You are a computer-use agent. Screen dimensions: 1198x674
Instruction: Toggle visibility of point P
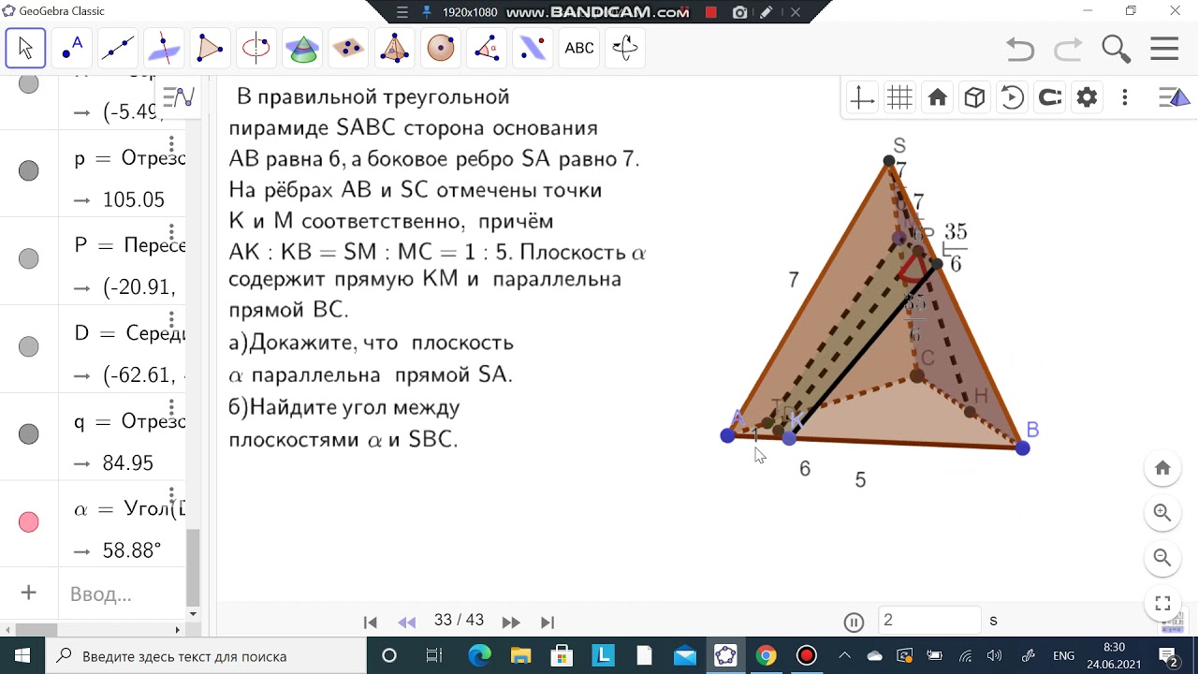click(x=29, y=258)
